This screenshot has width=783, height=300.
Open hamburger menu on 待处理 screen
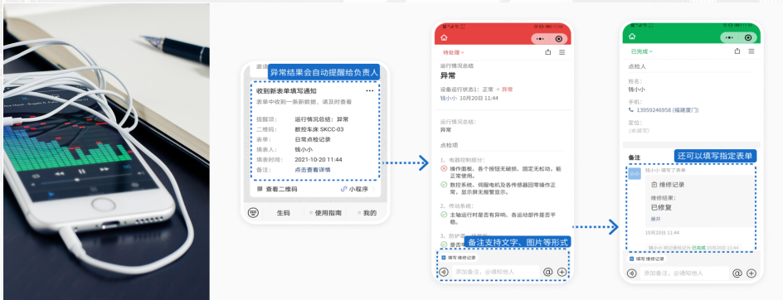tap(562, 52)
